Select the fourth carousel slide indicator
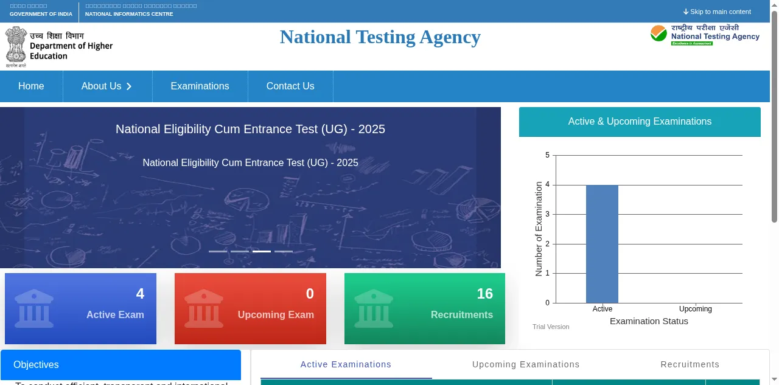This screenshot has width=779, height=385. 284,251
